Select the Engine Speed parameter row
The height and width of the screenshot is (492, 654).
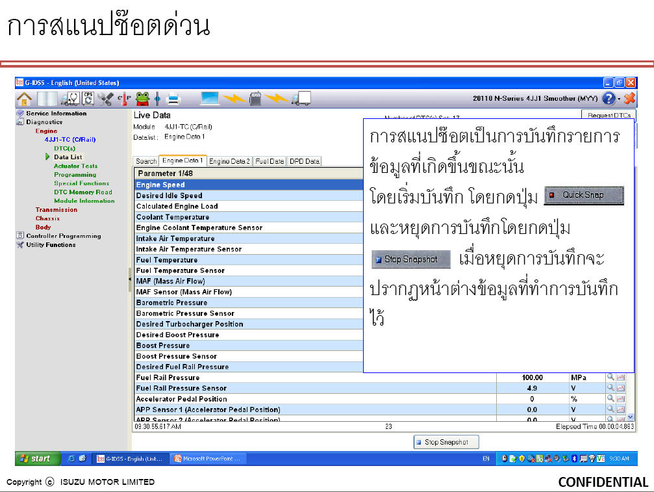249,185
